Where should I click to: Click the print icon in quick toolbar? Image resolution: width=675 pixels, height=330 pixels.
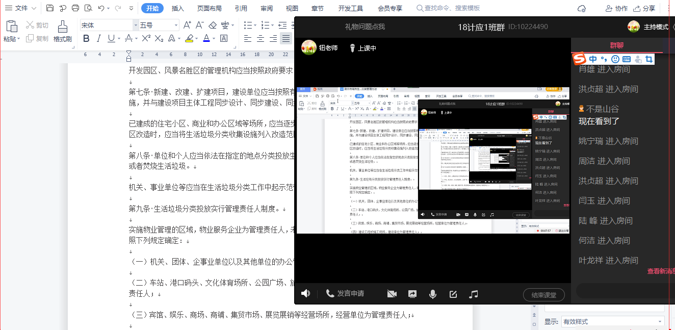point(75,8)
